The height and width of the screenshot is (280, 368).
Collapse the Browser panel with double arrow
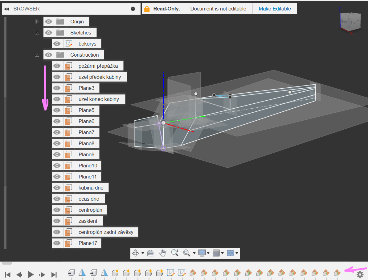[x=6, y=9]
